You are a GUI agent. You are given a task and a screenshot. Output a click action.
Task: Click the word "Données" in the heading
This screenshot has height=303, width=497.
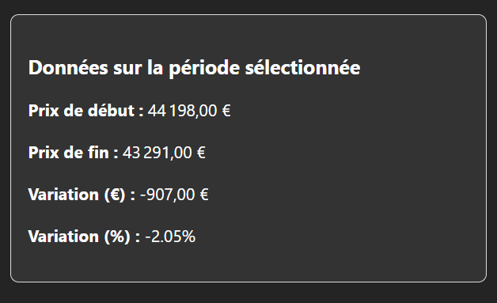[68, 67]
